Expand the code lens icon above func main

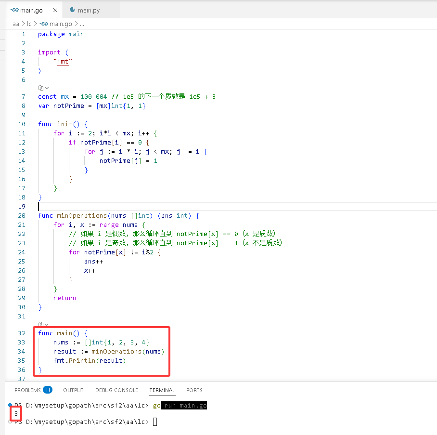click(x=43, y=324)
